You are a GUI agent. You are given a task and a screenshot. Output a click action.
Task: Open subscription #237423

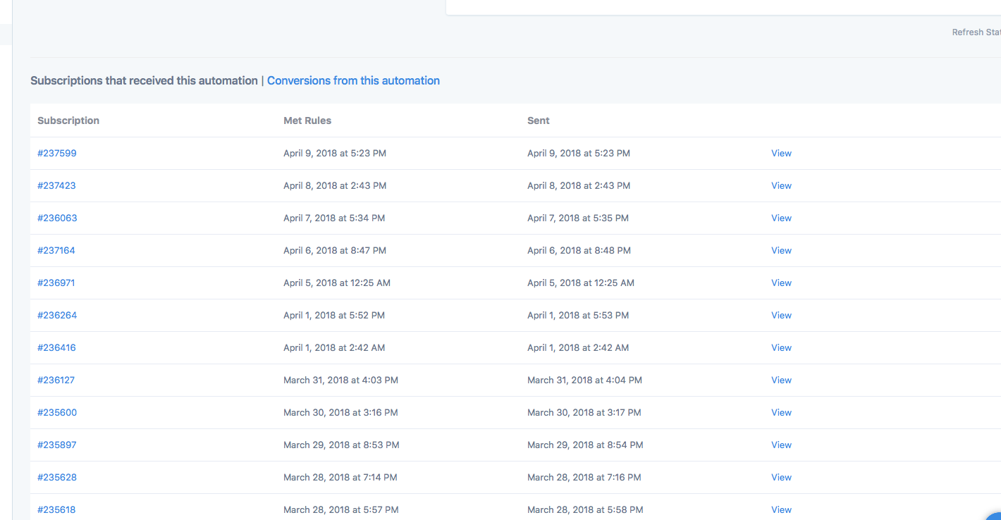click(x=56, y=185)
